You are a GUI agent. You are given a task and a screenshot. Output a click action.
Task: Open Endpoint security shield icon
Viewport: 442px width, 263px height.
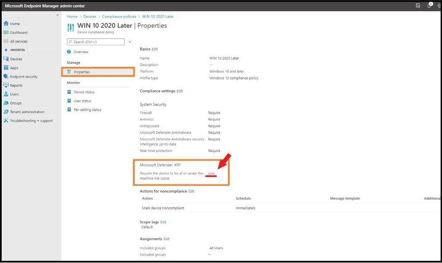6,77
